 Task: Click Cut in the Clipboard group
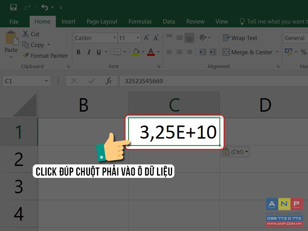coord(31,34)
